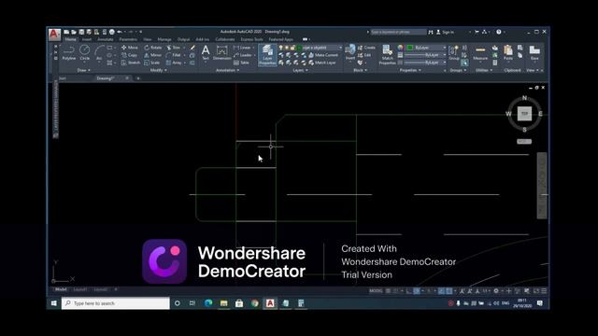Open the Home ribbon tab
This screenshot has width=598, height=336.
(x=71, y=39)
